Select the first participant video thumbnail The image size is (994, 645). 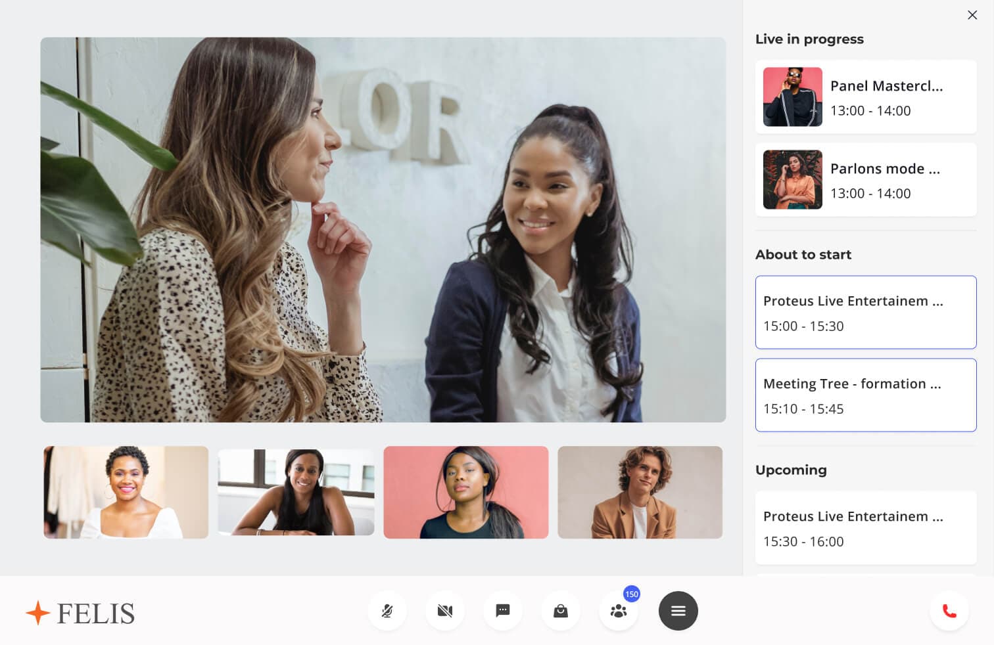point(126,493)
